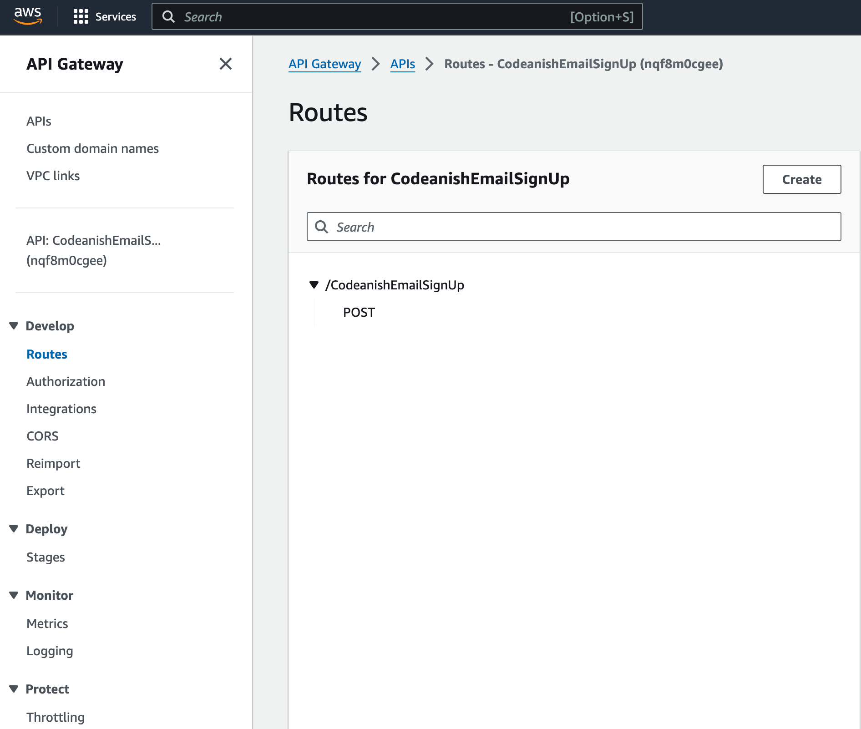Screen dimensions: 861x729
Task: Follow the API Gateway breadcrumb link
Action: (x=325, y=64)
